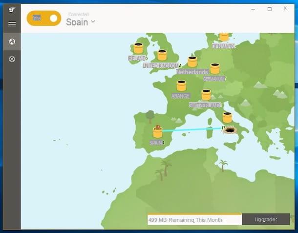Click the bear hole in Italy
The height and width of the screenshot is (233, 298).
[x=230, y=130]
